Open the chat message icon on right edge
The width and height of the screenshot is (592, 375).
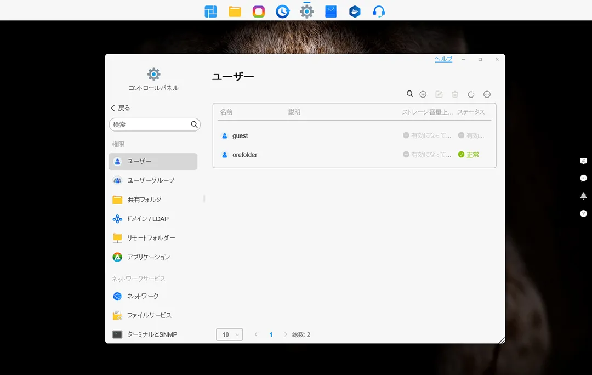583,179
